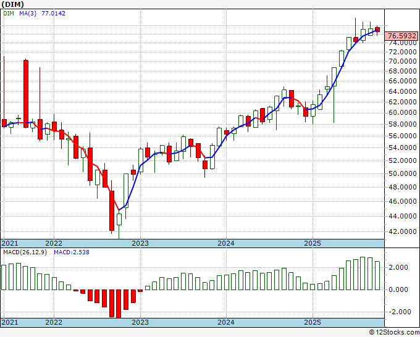
Task: Click the MACD(26,12,9) indicator label
Action: [x=25, y=252]
